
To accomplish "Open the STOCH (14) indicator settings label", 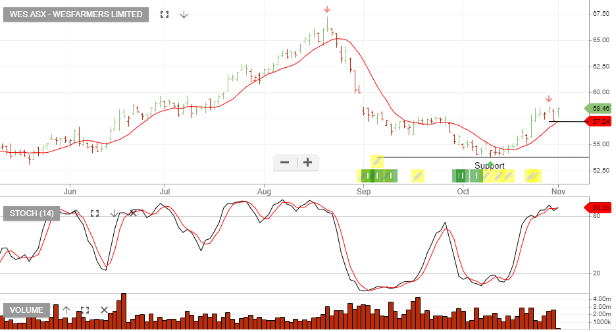I will click(32, 213).
